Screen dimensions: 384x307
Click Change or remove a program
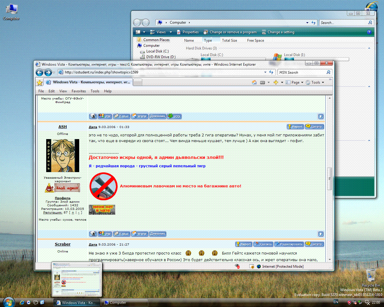pos(230,32)
